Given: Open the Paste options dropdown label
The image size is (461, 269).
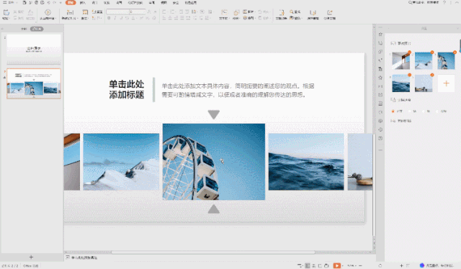Looking at the screenshot, I should (x=6, y=18).
